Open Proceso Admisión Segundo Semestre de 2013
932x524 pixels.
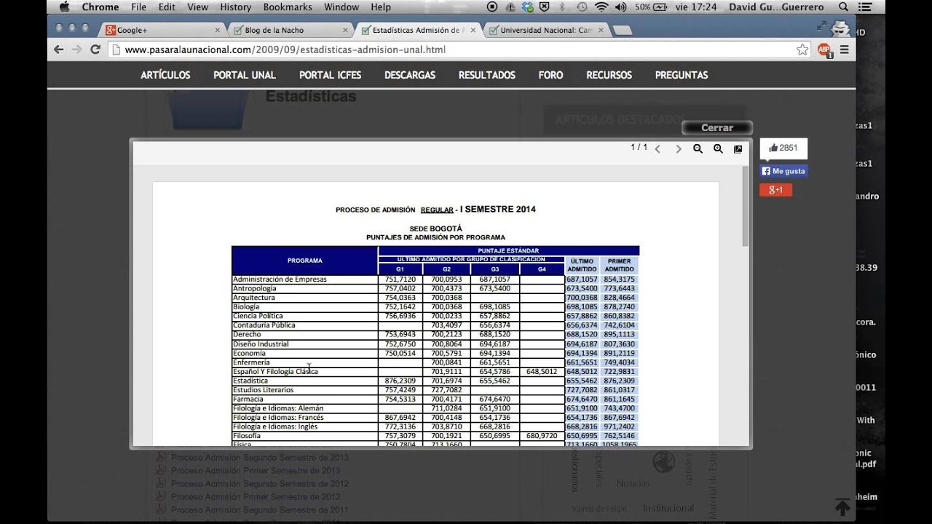[x=260, y=458]
